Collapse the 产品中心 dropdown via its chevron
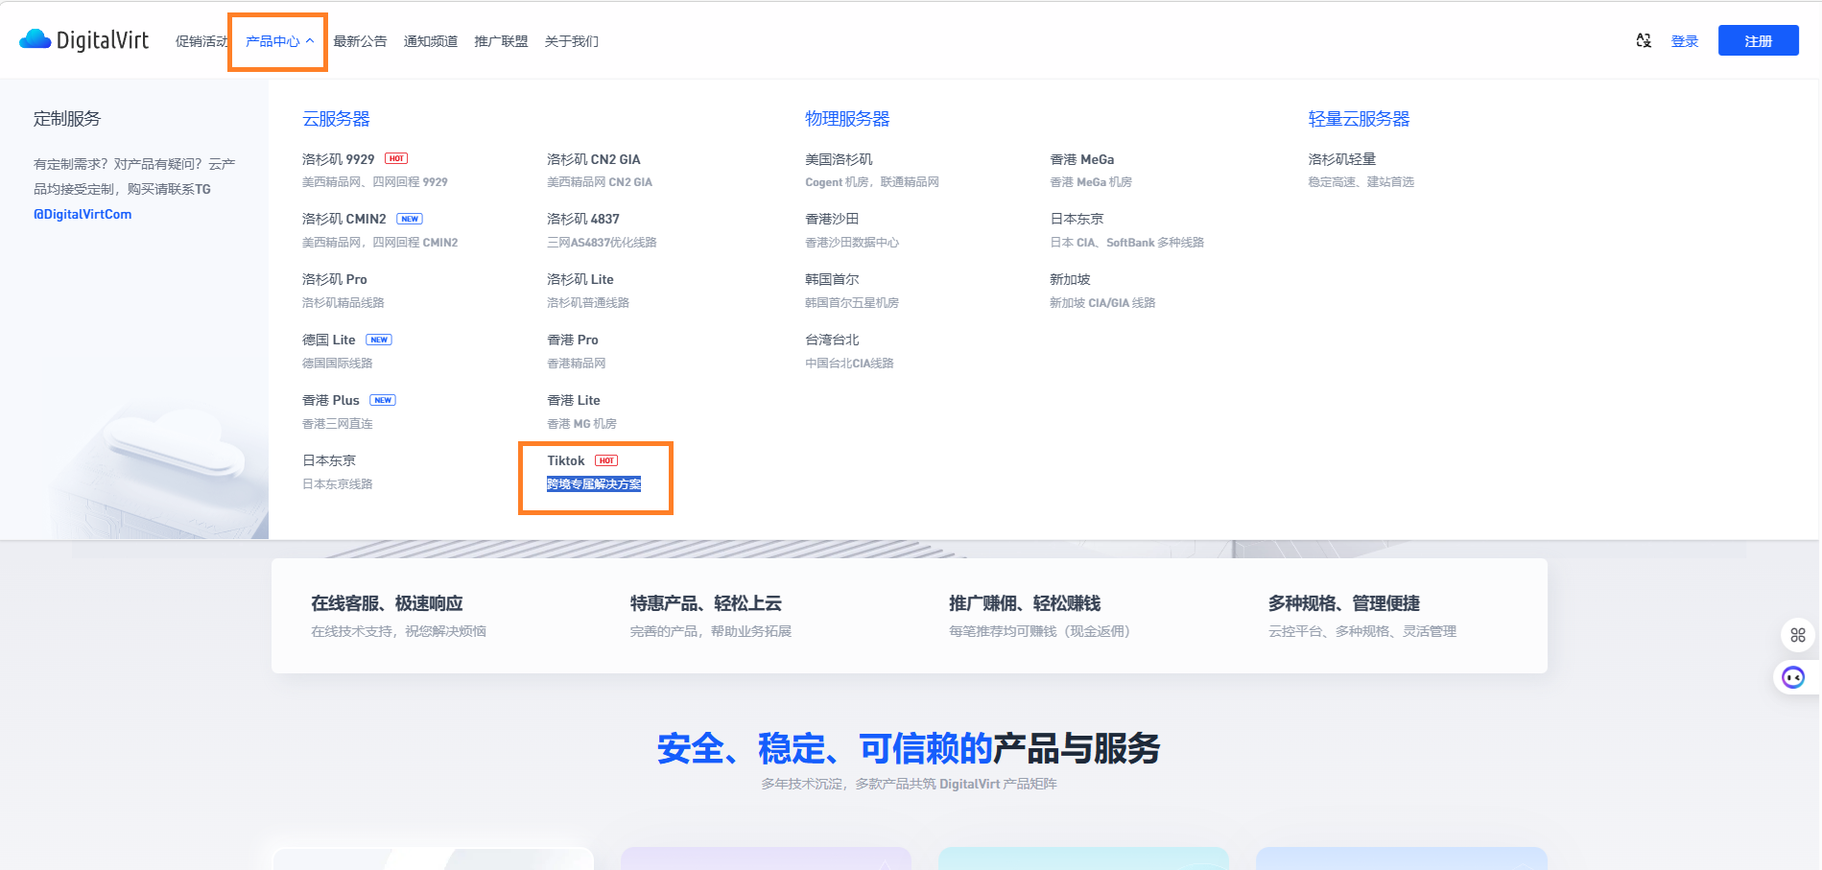The height and width of the screenshot is (870, 1822). 310,41
